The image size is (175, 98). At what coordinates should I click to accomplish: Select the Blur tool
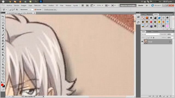(3, 52)
